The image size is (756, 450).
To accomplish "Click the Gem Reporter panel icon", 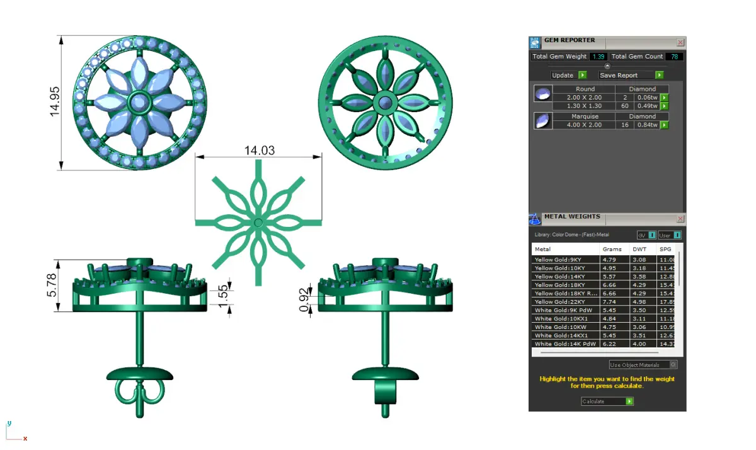I will coord(535,43).
